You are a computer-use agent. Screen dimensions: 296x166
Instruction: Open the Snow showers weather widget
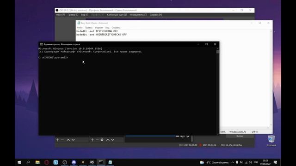(214, 162)
